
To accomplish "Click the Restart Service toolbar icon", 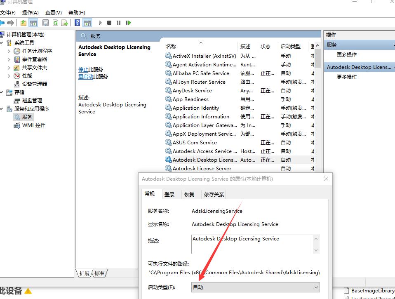I will (129, 23).
